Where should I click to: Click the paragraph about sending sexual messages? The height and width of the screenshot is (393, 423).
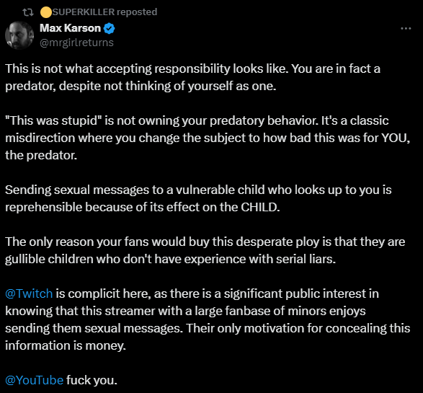(198, 198)
